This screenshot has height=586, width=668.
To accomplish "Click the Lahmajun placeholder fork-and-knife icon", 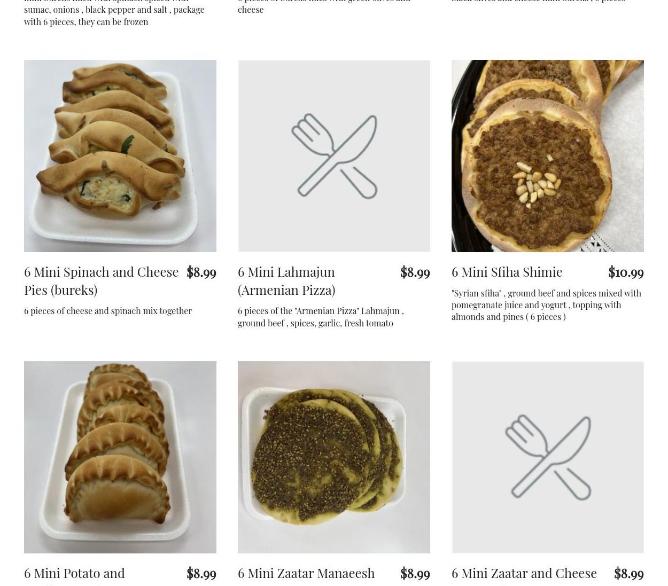I will point(334,156).
